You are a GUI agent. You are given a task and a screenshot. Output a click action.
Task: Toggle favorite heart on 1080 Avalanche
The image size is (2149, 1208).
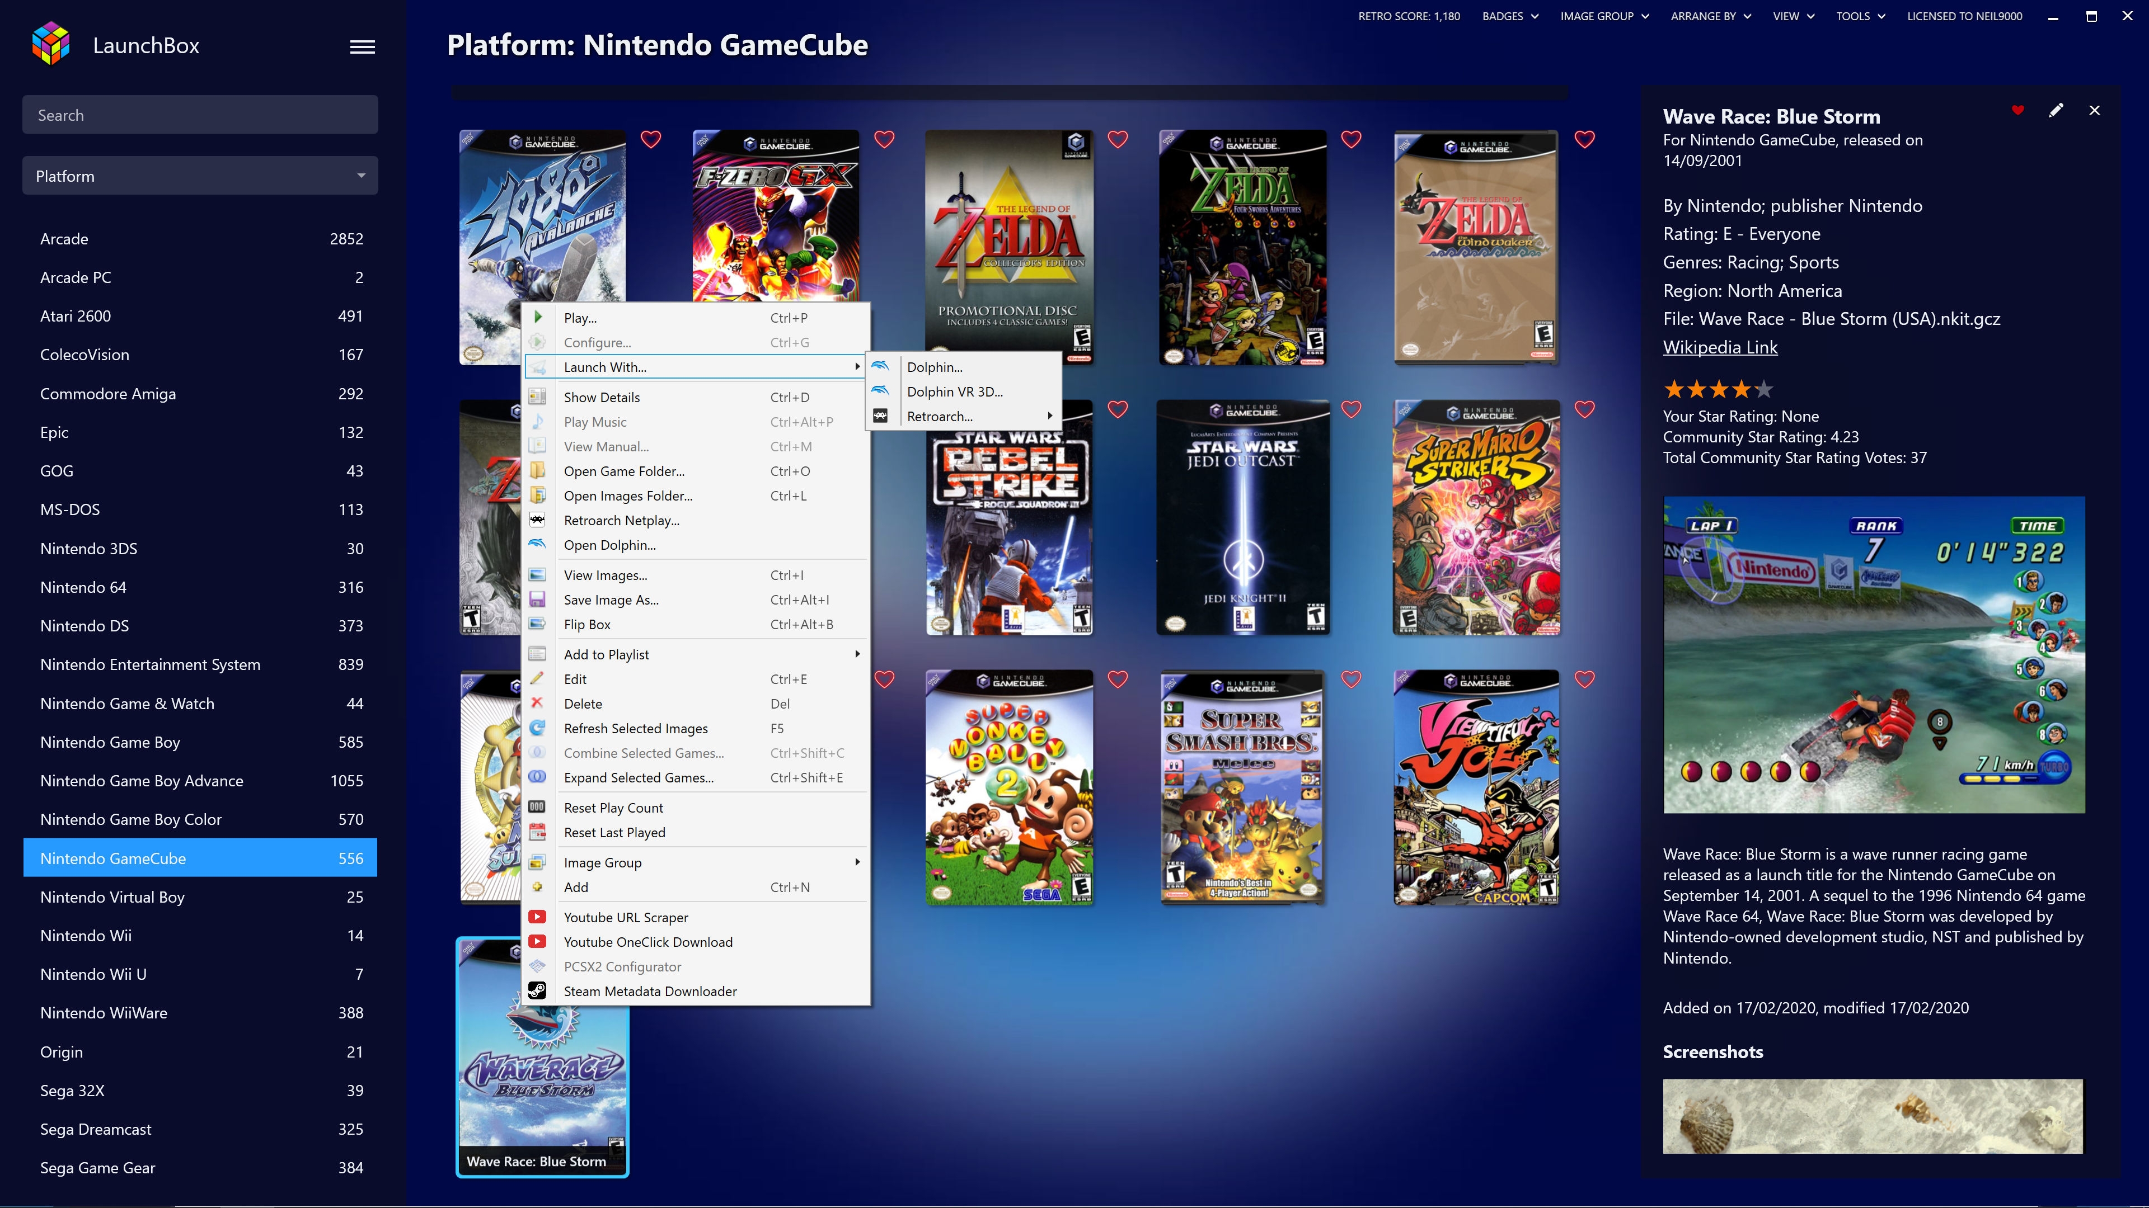(x=651, y=139)
